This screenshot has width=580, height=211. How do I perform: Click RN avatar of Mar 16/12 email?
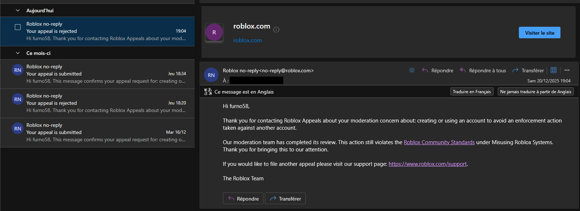click(x=18, y=129)
